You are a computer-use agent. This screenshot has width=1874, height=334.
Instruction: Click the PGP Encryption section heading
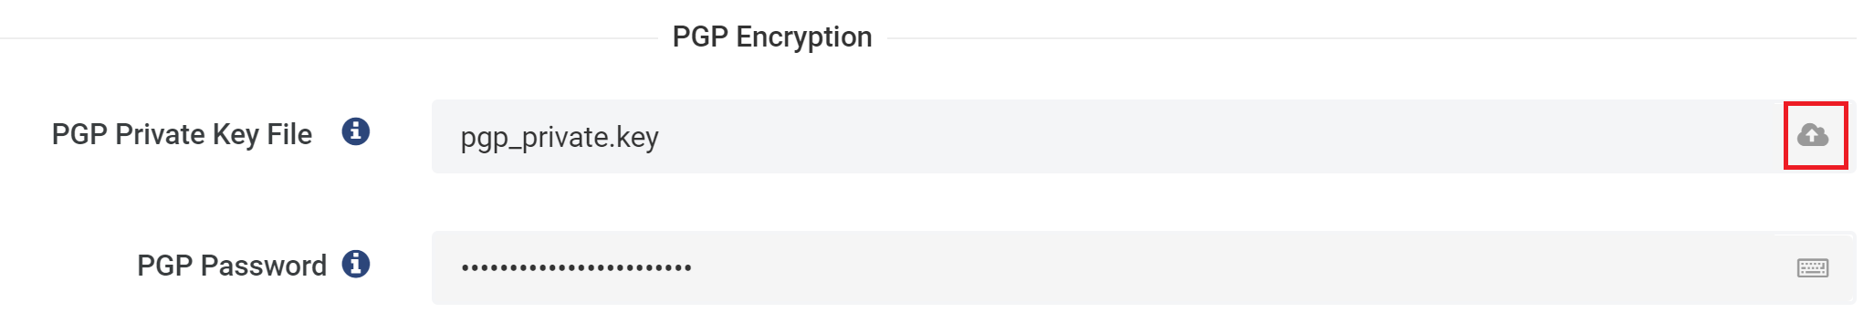772,37
